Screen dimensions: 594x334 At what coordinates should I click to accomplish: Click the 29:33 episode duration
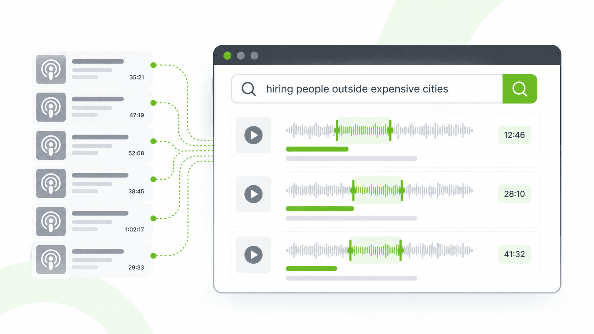[136, 268]
